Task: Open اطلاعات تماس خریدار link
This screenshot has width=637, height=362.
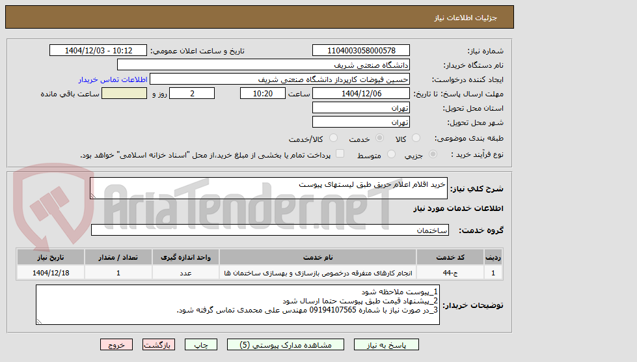Action: 113,79
